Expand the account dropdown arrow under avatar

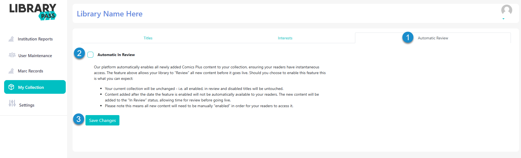tap(503, 19)
